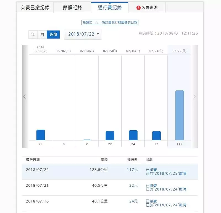The width and height of the screenshot is (221, 213).
Task: Open the 2018/07/22 date dropdown
Action: (x=83, y=34)
